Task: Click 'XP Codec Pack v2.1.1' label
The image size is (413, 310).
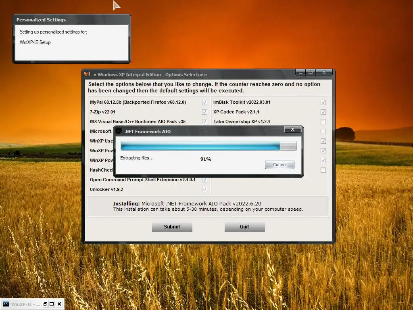Action: [236, 112]
